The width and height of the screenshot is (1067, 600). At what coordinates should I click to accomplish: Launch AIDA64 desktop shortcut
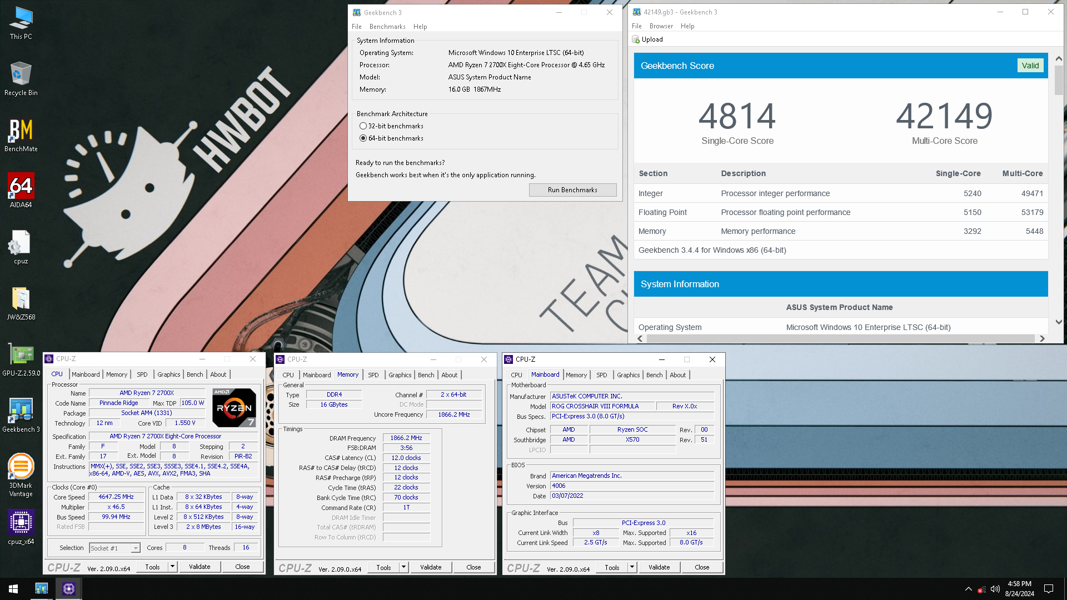coord(21,191)
